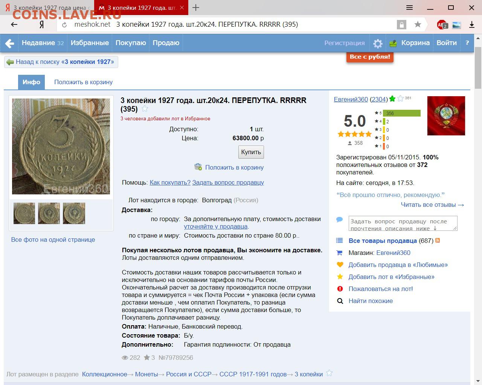Click the Регистрация link
Screen dimensions: 482x385
345,43
